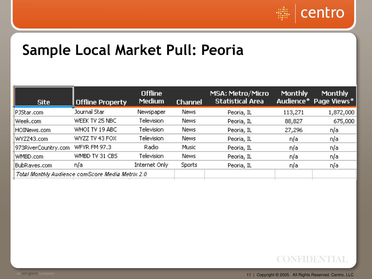372x279 pixels.
Task: Click the '113,271' monthly audience value
Action: [x=294, y=113]
